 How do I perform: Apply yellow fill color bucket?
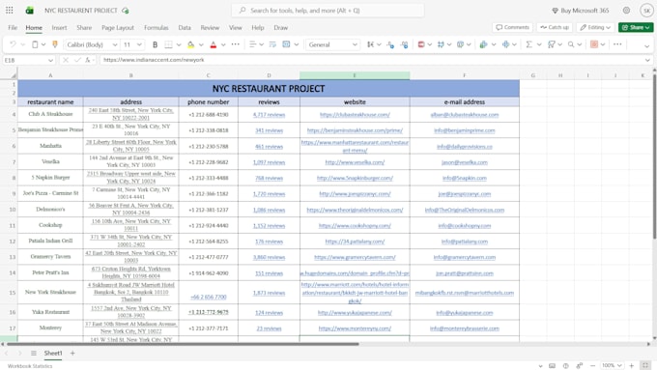click(190, 44)
